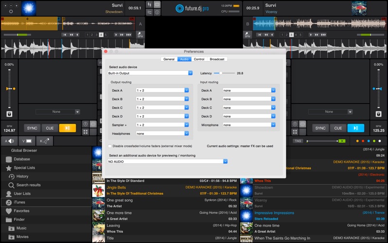Open the Microphone input routing dropdown
The width and height of the screenshot is (388, 243).
pyautogui.click(x=248, y=125)
